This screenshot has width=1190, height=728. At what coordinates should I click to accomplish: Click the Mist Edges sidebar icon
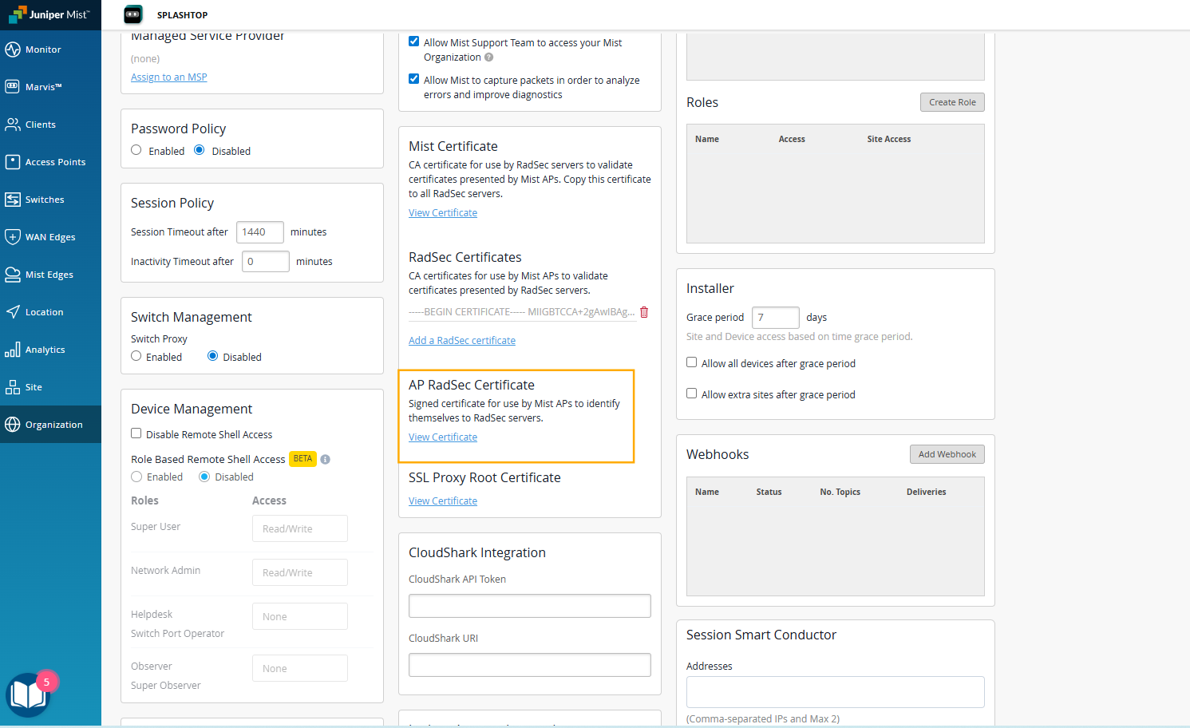13,275
